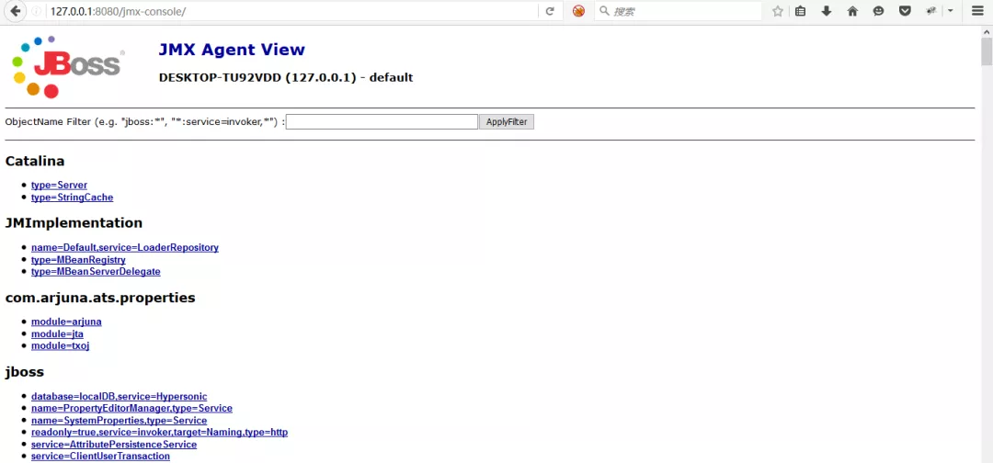Open the Firefox hamburger menu
The image size is (993, 463).
coord(977,11)
